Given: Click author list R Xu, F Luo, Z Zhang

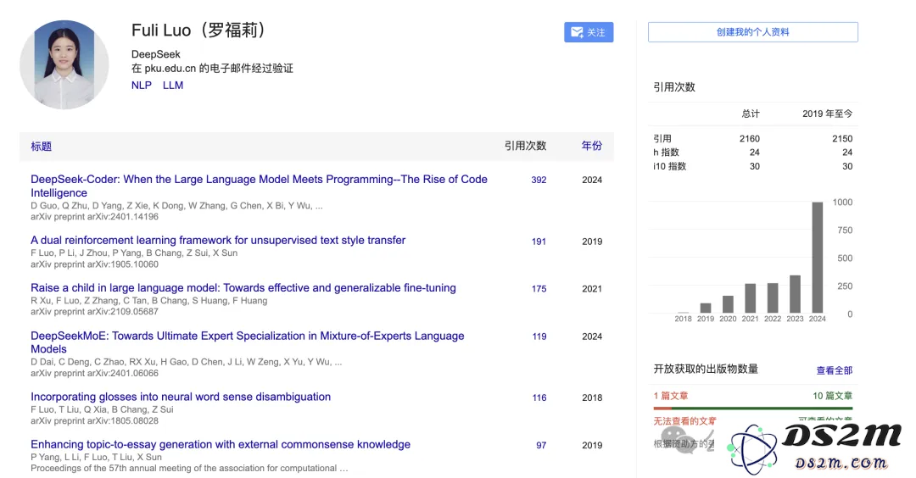Looking at the screenshot, I should click(149, 301).
